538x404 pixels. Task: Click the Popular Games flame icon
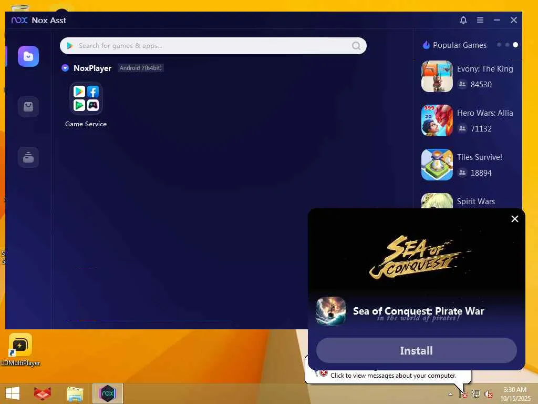pos(426,45)
